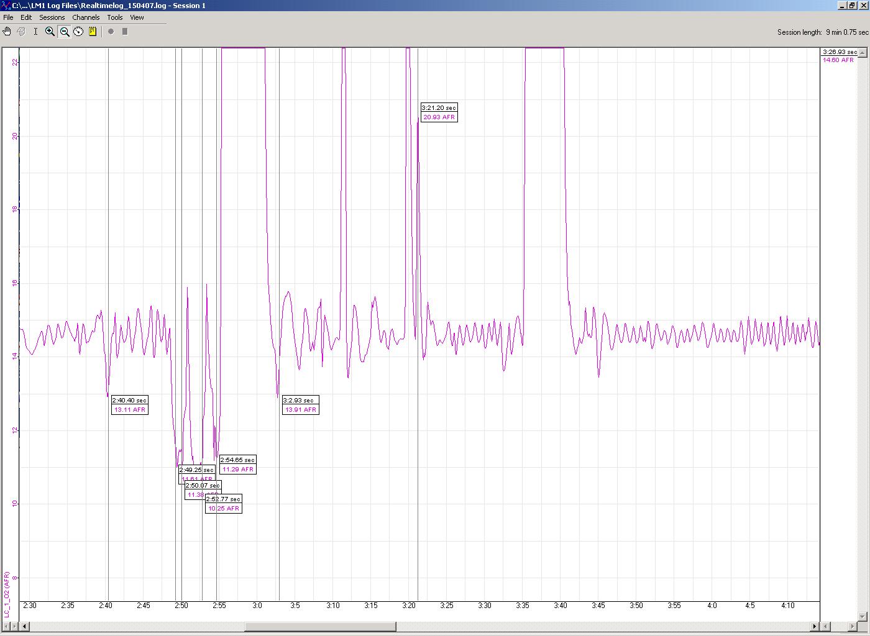Click the horizontal scrollbar thumb
The image size is (870, 636).
click(320, 626)
